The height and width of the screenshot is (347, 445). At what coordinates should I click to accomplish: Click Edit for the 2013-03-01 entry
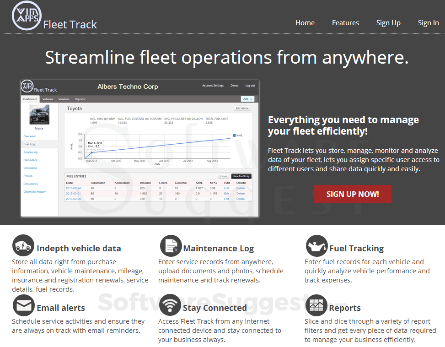pyautogui.click(x=226, y=194)
